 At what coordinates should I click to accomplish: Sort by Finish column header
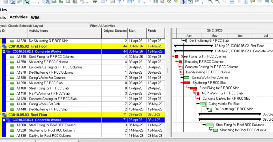pos(156,33)
